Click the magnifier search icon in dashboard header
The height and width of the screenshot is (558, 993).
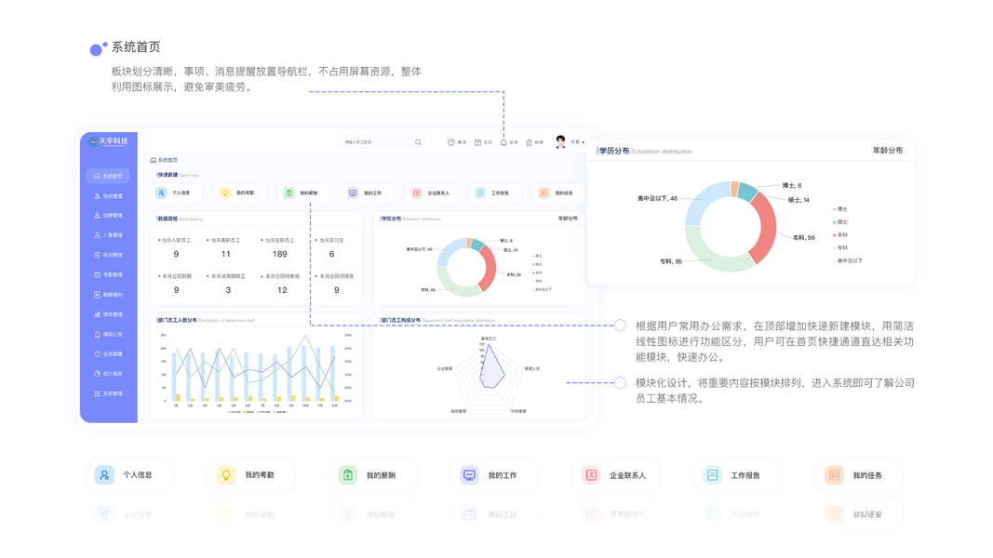pos(418,142)
